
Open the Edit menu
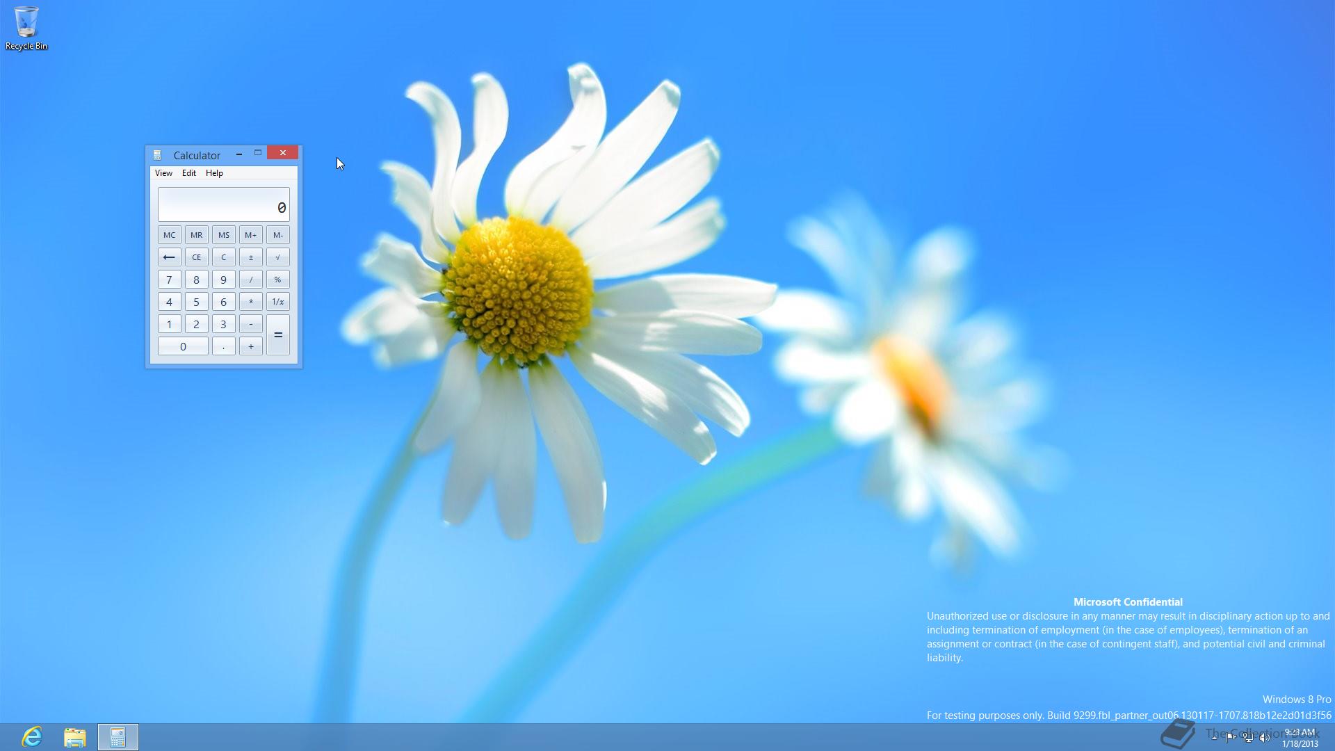pyautogui.click(x=189, y=173)
